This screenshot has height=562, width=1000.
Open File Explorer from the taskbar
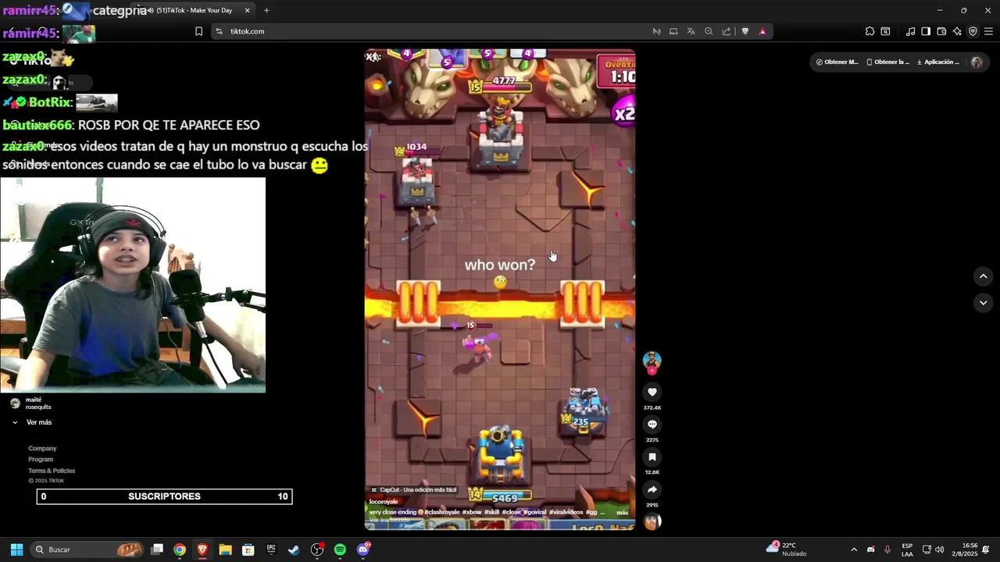[225, 550]
